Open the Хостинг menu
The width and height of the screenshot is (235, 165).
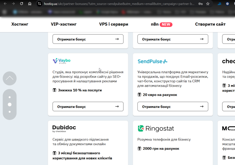pos(20,24)
